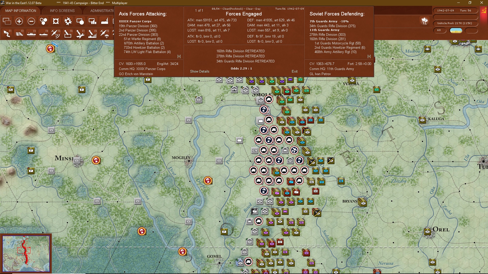
Task: Select F1 move mode arrow icon
Action: tap(7, 33)
